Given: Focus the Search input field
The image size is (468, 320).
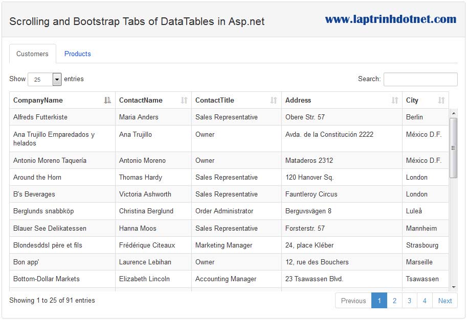Looking at the screenshot, I should (420, 80).
